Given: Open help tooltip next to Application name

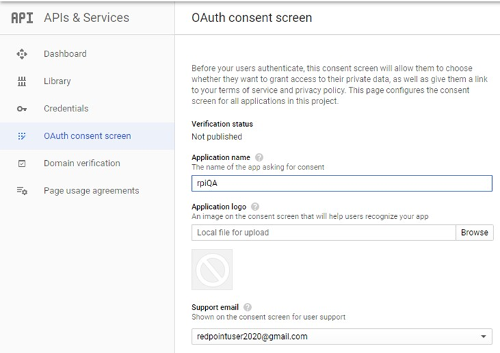Looking at the screenshot, I should [259, 157].
